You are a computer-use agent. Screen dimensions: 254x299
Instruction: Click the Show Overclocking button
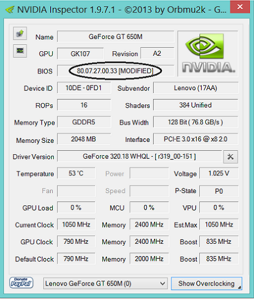coord(206,283)
